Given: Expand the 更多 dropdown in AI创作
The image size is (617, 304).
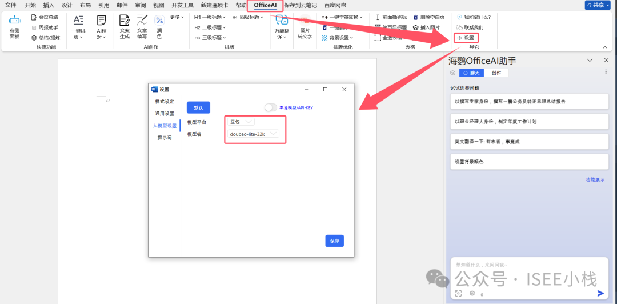Looking at the screenshot, I should [177, 17].
